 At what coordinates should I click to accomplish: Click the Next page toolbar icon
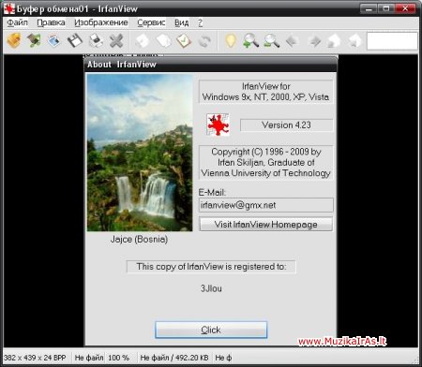(354, 40)
